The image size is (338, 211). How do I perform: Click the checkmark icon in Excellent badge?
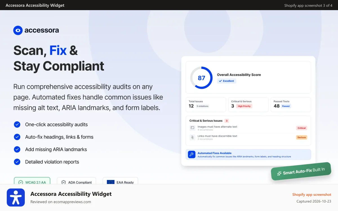(220, 81)
